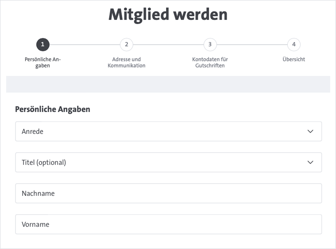Screen dimensions: 336x249
Task: Click the step 2 circle for Adresse
Action: click(126, 45)
